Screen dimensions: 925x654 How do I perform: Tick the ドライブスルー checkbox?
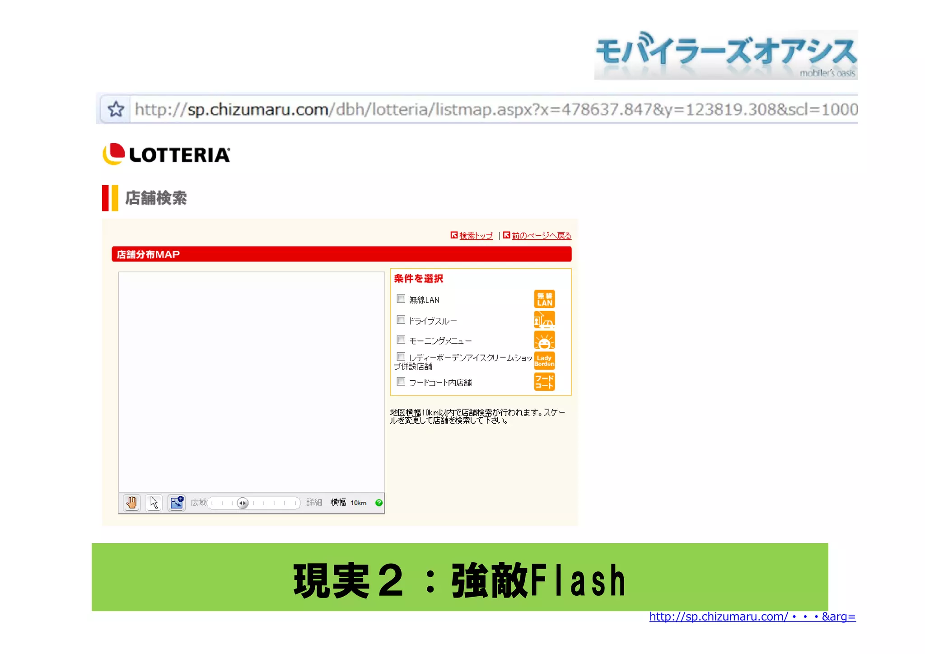401,320
